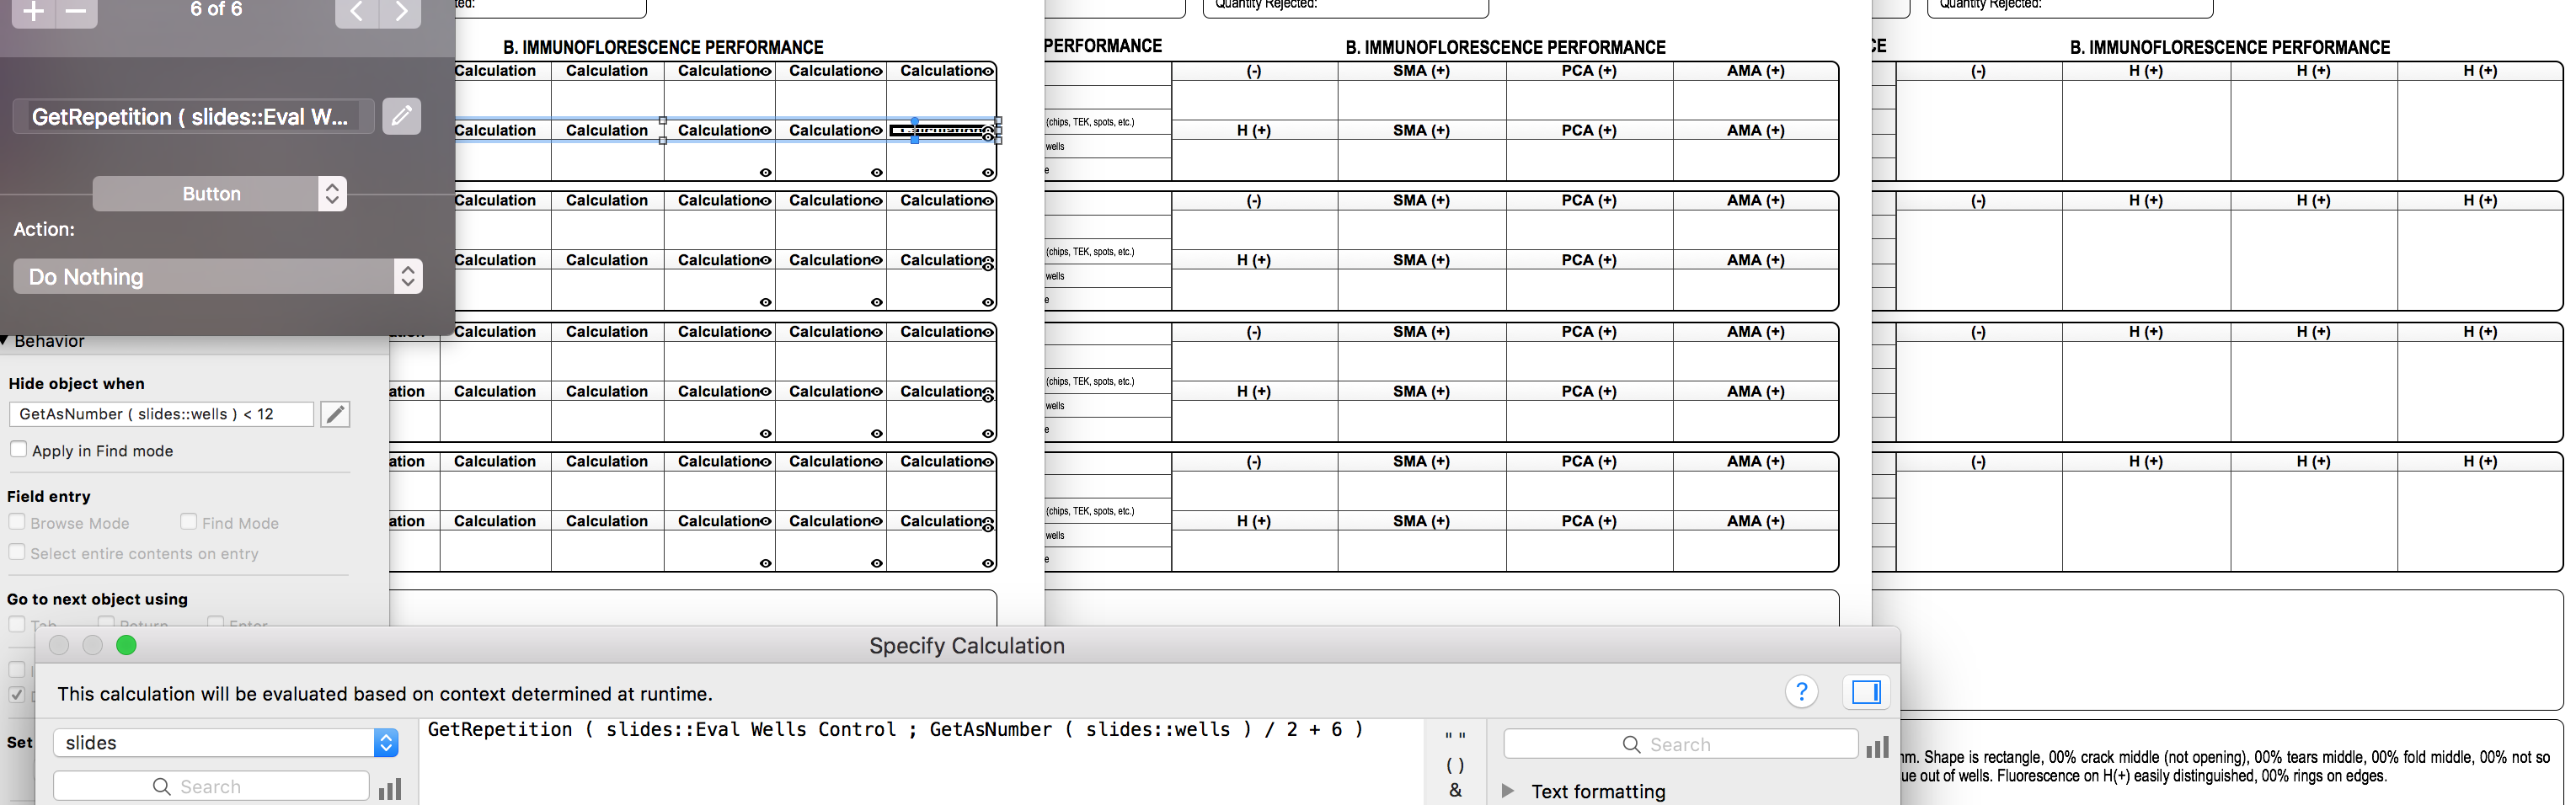The image size is (2576, 805).
Task: Click pencil icon beside GetRepetition label
Action: (401, 116)
